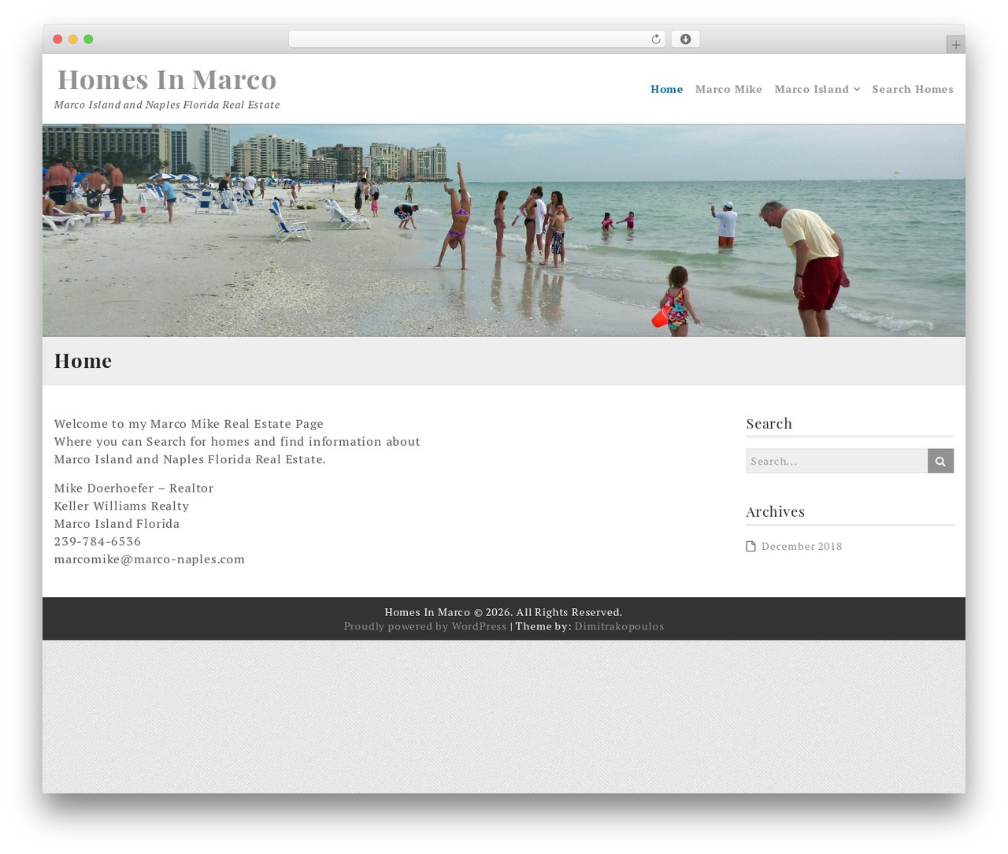The image size is (1008, 854).
Task: Focus the Search... input field
Action: tap(836, 461)
